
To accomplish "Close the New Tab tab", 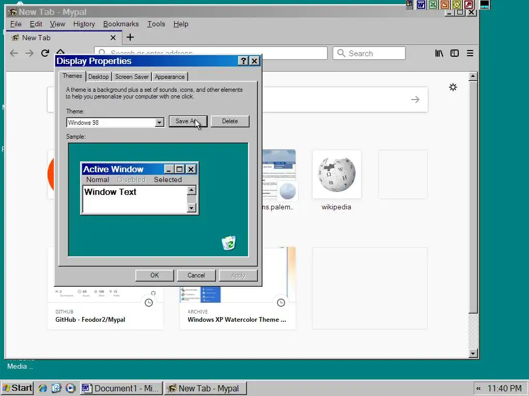I will click(x=113, y=38).
